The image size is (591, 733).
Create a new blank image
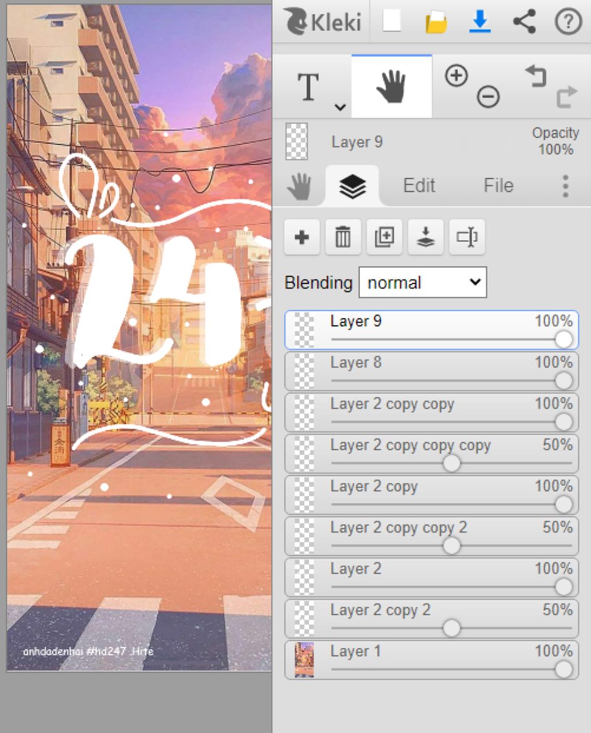[x=392, y=21]
